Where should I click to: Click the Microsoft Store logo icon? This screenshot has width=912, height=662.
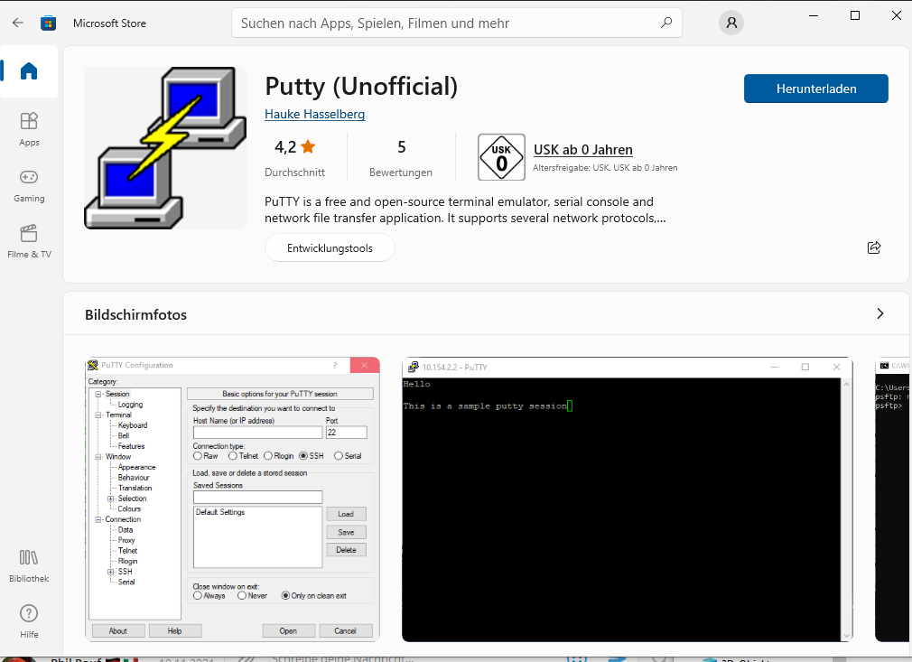click(x=48, y=23)
